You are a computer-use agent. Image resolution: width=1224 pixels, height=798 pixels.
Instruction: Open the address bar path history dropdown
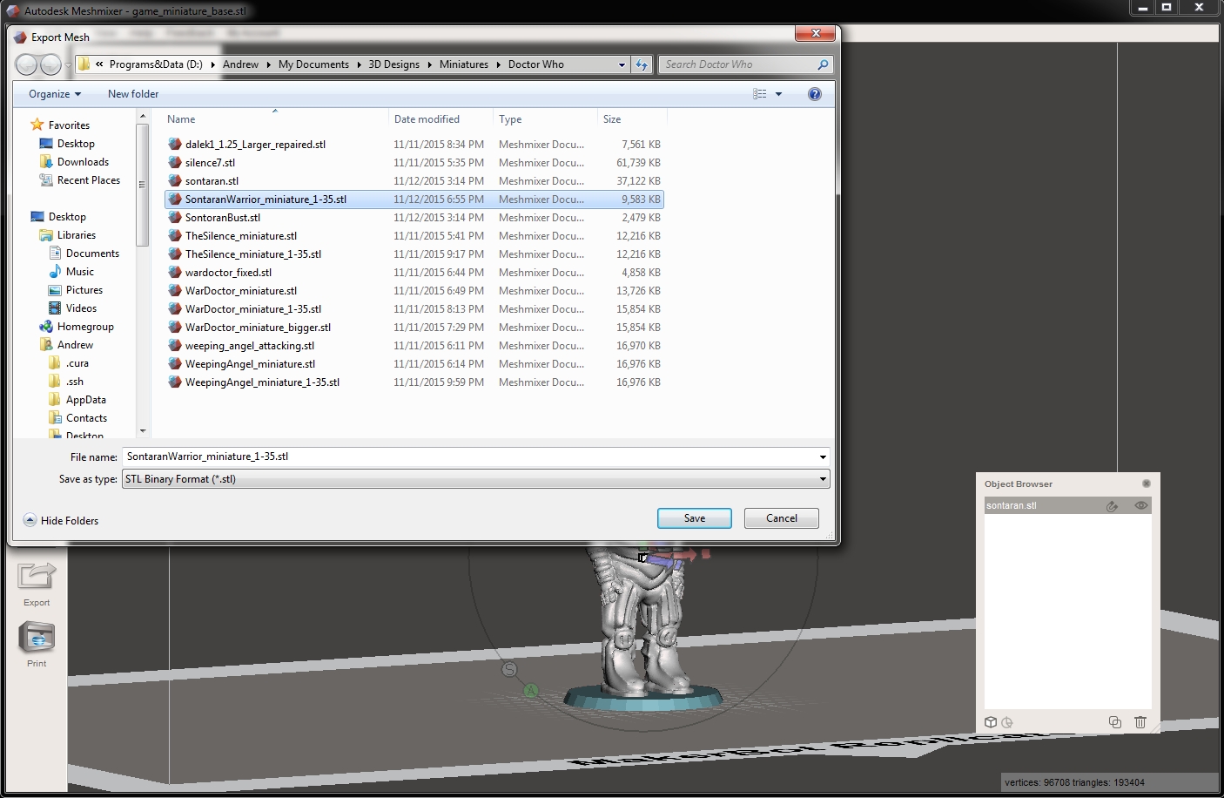click(x=622, y=64)
